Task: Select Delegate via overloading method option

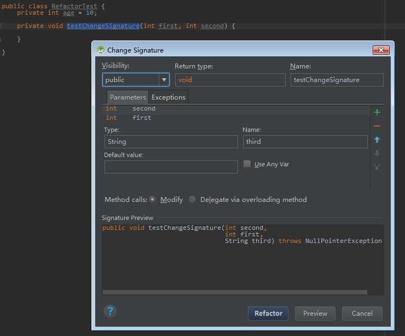Action: tap(192, 199)
